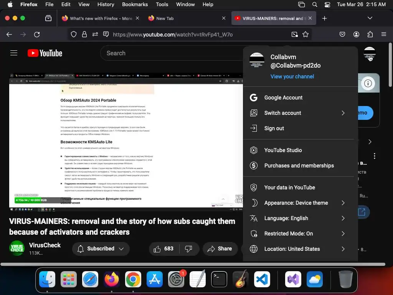Screen dimensions: 393x295
Task: Open Google Chrome from the Dock
Action: (133, 279)
